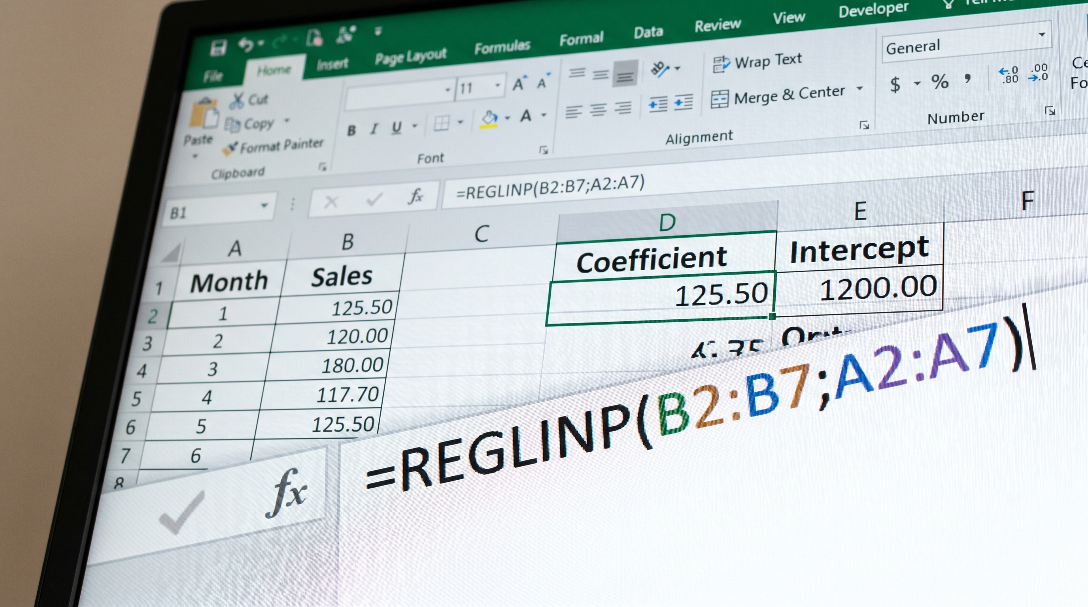Viewport: 1088px width, 607px height.
Task: Click the Accounting dollar sign icon
Action: [x=895, y=84]
